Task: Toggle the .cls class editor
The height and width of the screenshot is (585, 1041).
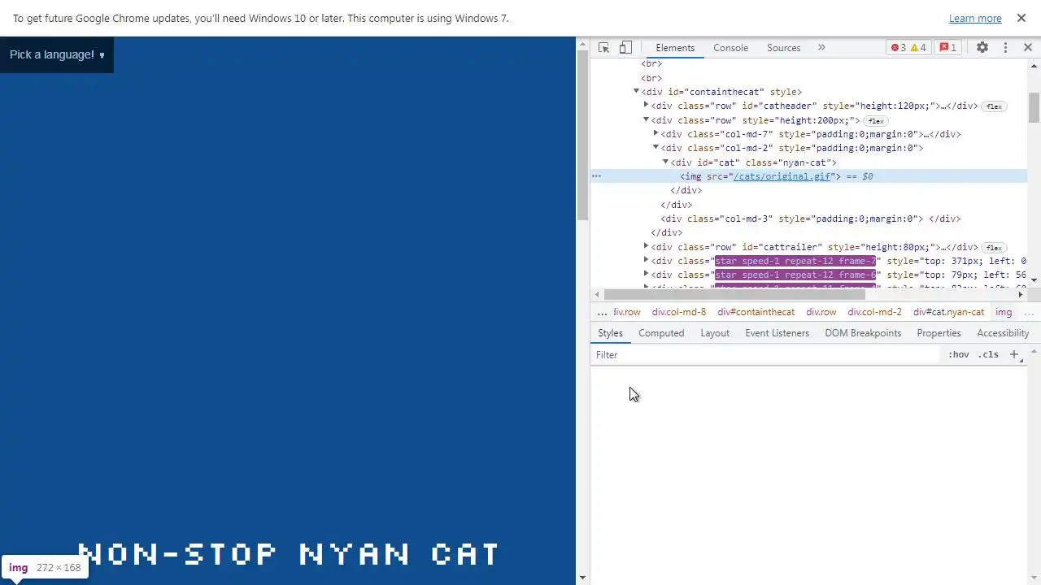Action: coord(988,355)
